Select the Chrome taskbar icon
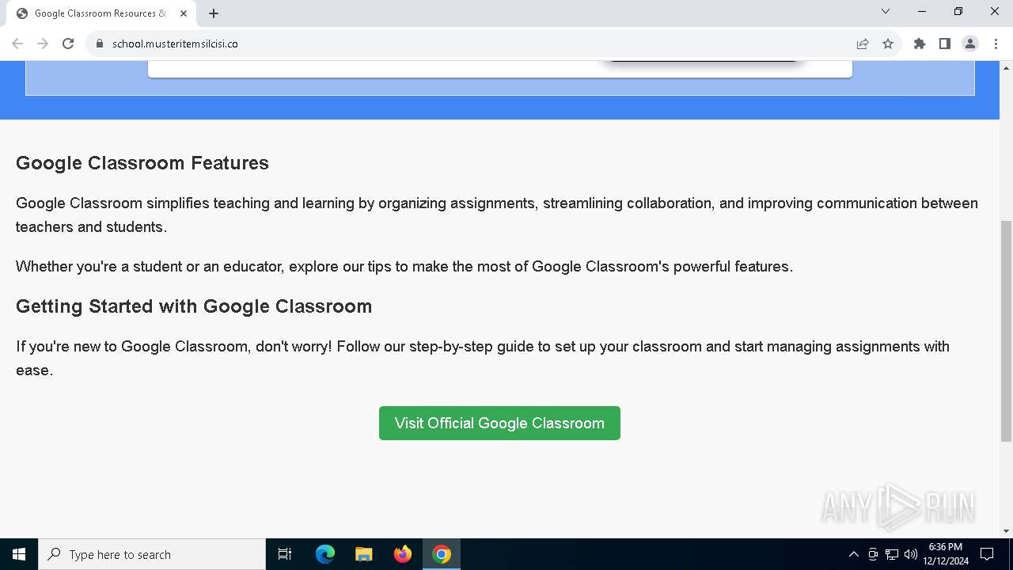This screenshot has height=570, width=1013. pos(442,554)
